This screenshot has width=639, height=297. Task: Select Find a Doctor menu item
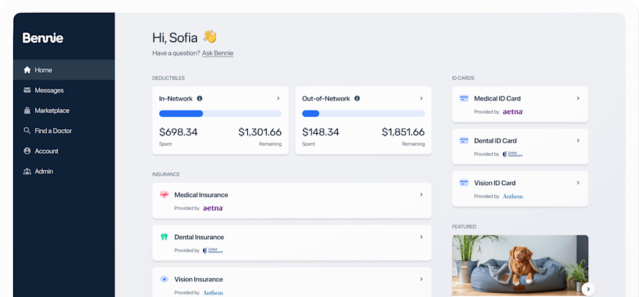coord(53,131)
